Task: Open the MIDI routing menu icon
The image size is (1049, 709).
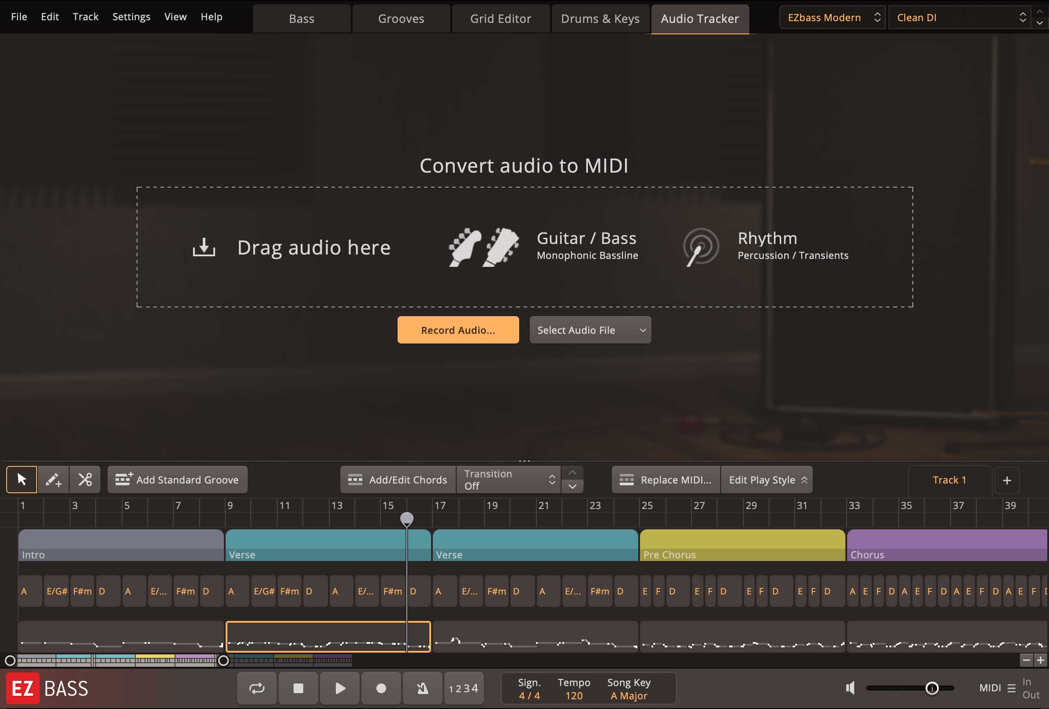Action: 1012,688
